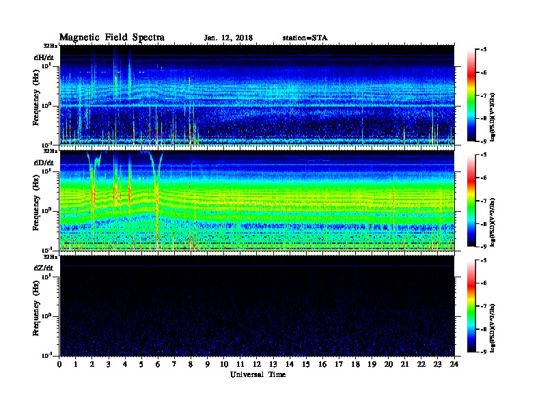Click the color bar beside the dZ/dt panel
This screenshot has width=541, height=418.
(471, 306)
